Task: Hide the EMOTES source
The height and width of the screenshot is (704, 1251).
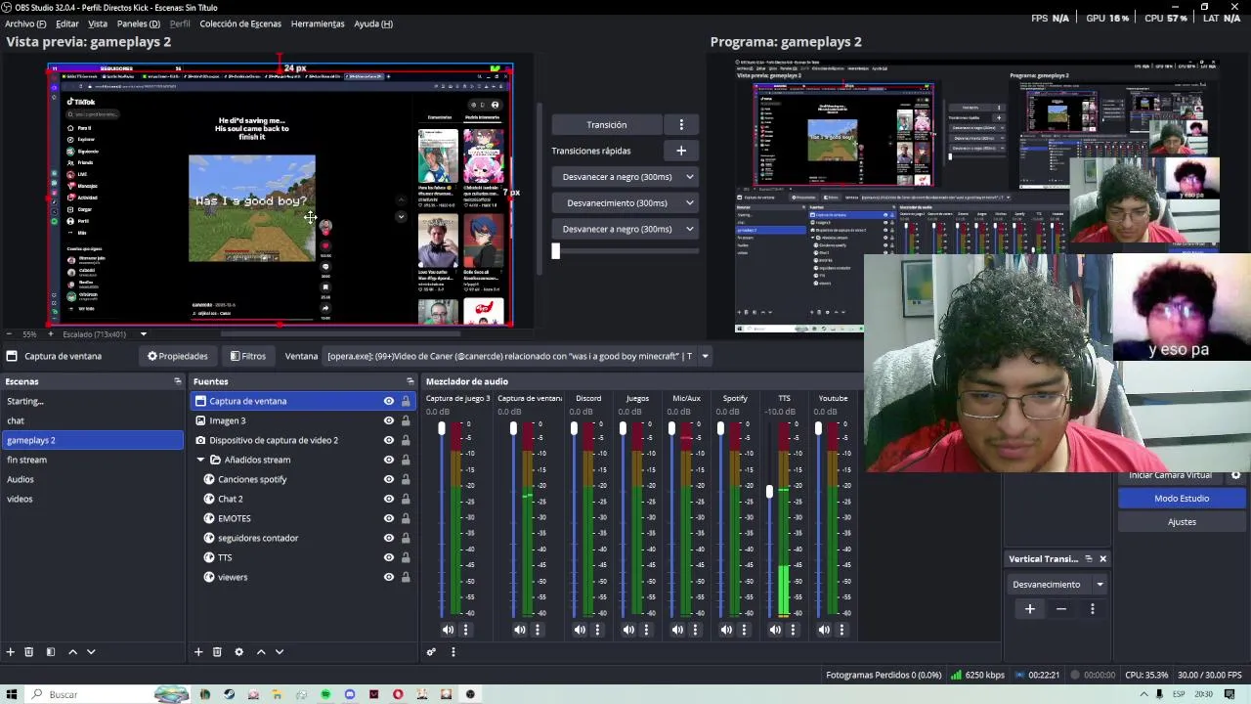Action: pos(389,518)
